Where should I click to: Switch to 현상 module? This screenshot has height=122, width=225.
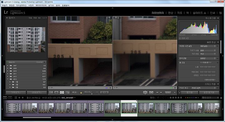171,13
